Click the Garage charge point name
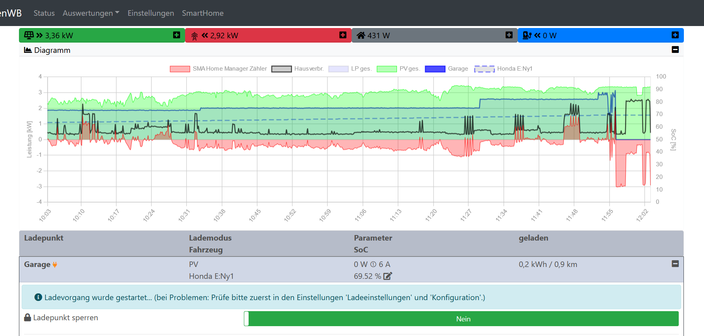Image resolution: width=704 pixels, height=336 pixels. [37, 265]
